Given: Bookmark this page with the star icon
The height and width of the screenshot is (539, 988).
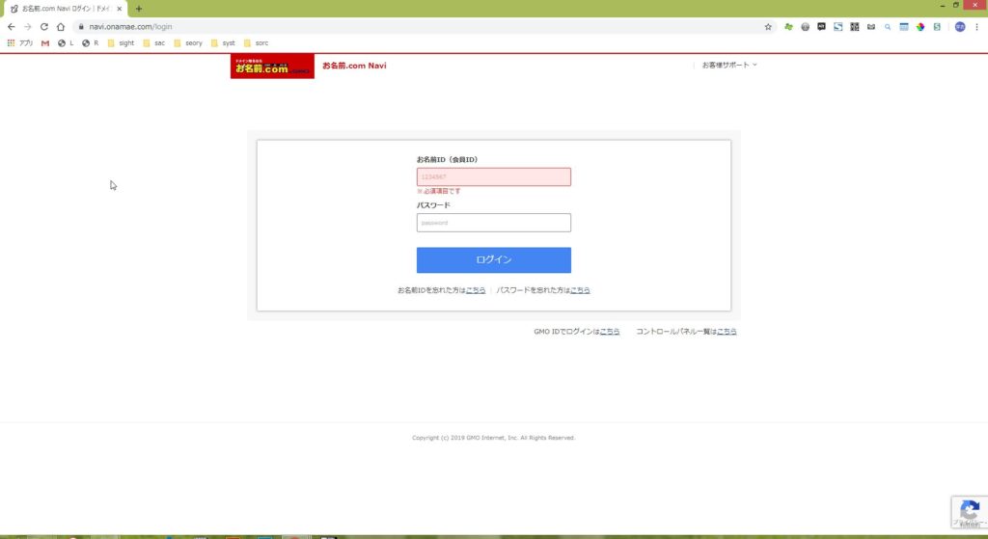Looking at the screenshot, I should click(768, 26).
